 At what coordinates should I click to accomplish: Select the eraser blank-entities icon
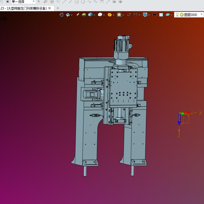[78, 15]
